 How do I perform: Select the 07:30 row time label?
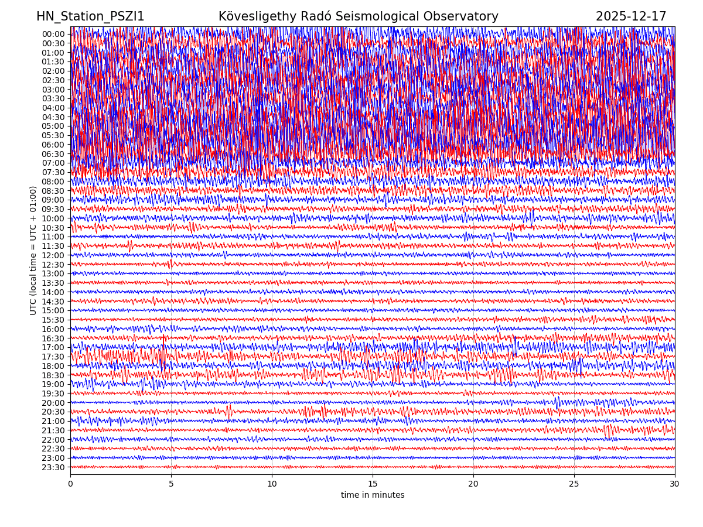pyautogui.click(x=53, y=172)
